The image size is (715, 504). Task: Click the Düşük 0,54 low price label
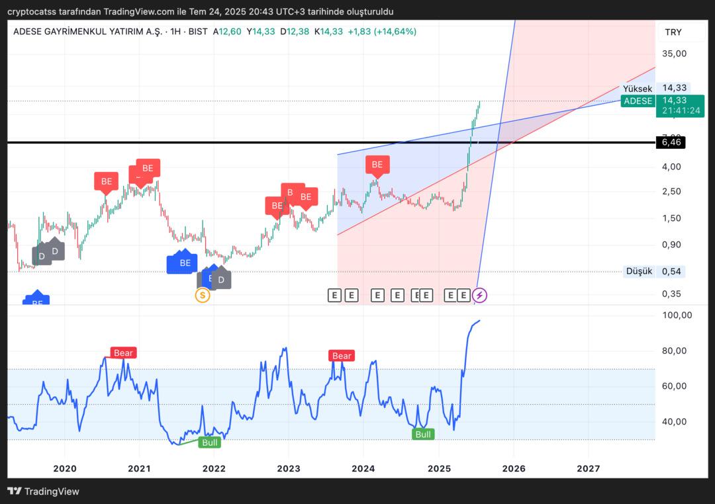tap(654, 271)
